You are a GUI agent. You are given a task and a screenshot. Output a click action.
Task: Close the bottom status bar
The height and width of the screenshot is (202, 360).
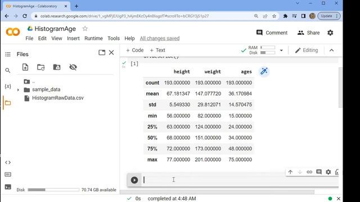(x=339, y=199)
